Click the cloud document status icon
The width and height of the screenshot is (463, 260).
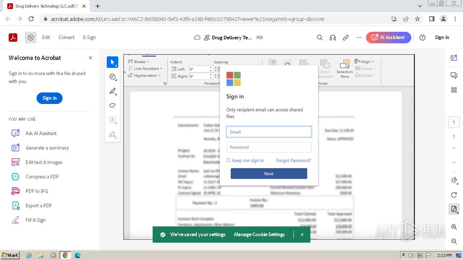pyautogui.click(x=197, y=37)
